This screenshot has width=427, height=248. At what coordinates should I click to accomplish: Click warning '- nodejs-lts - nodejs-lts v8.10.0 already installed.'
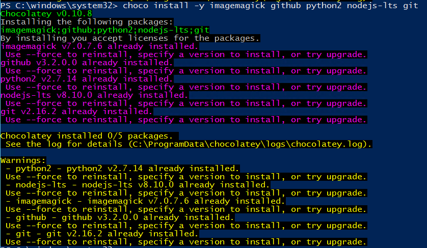point(138,185)
